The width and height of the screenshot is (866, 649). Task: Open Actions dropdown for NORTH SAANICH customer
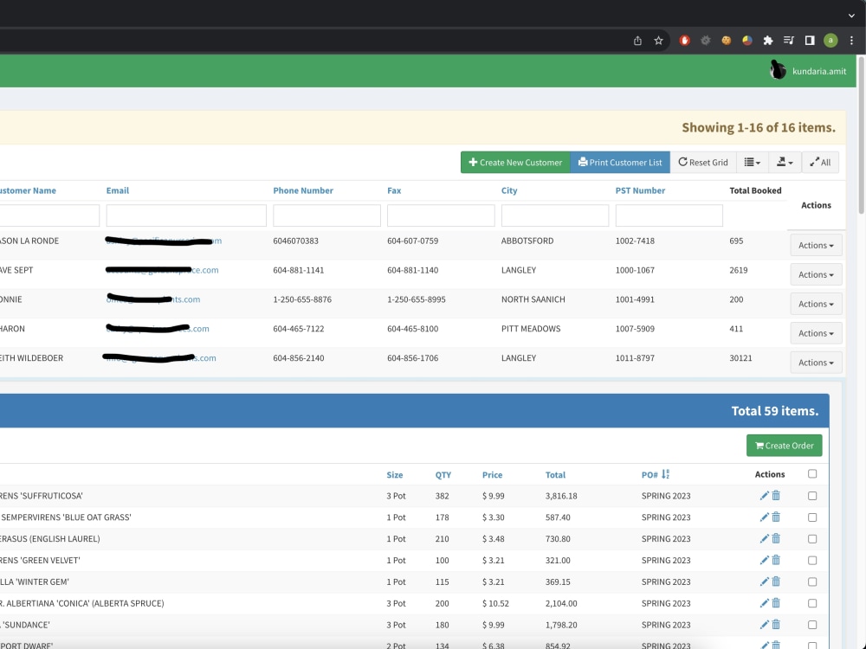[x=816, y=304]
